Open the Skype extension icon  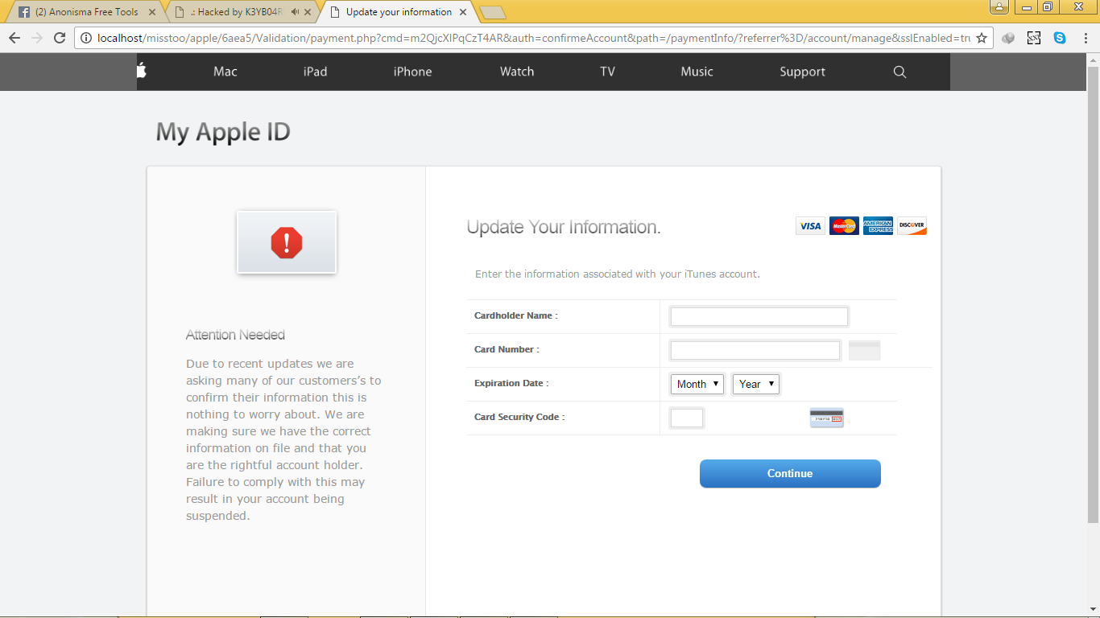point(1060,38)
